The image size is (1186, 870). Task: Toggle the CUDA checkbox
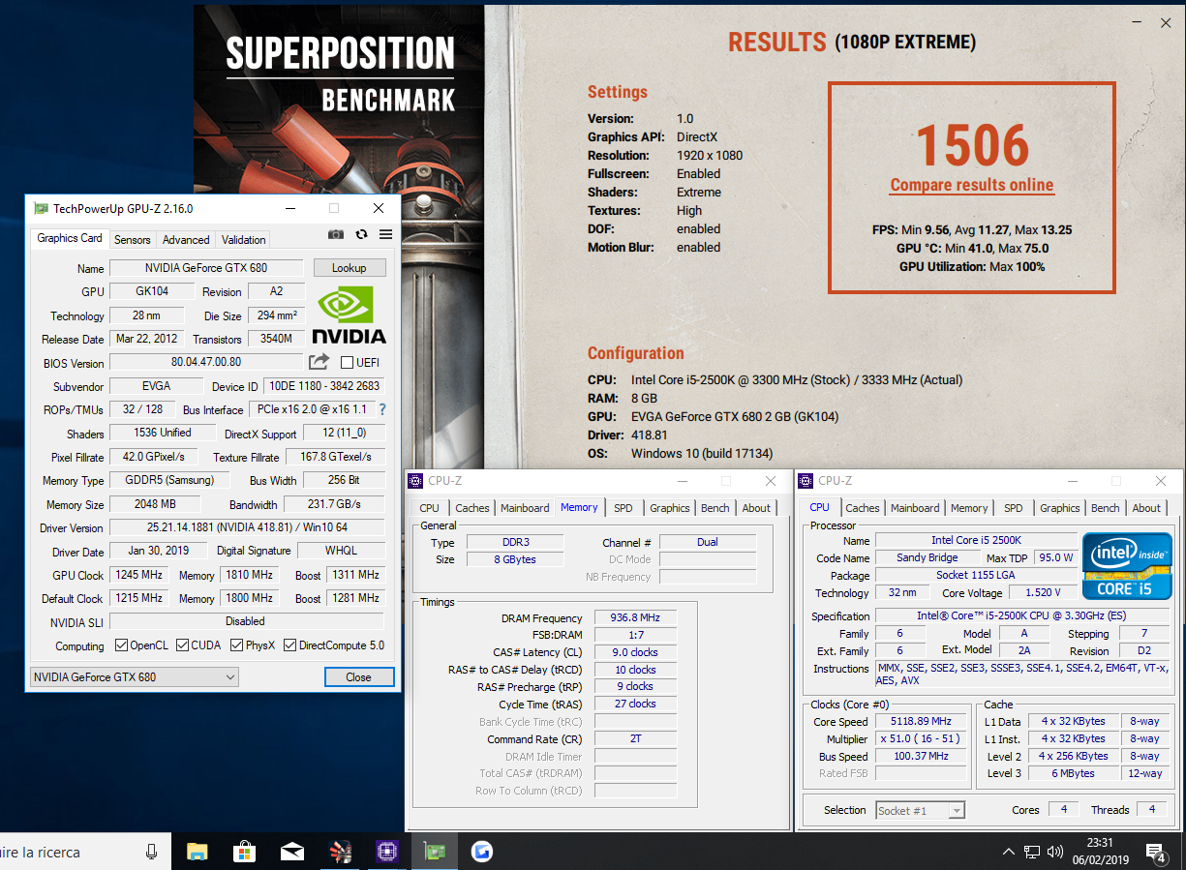[x=182, y=645]
